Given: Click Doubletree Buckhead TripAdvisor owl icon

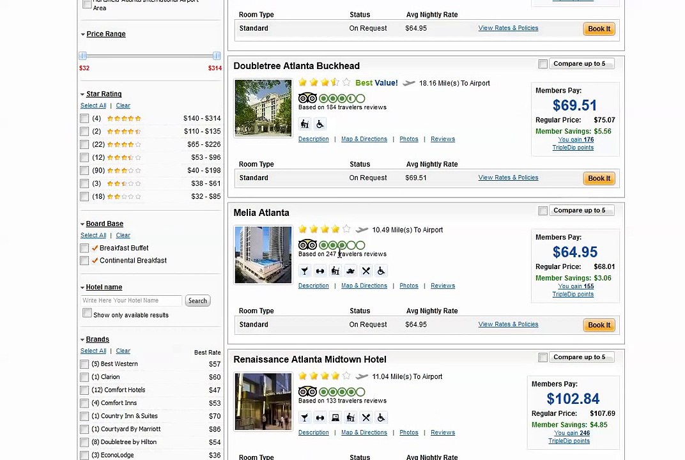Looking at the screenshot, I should tap(307, 98).
